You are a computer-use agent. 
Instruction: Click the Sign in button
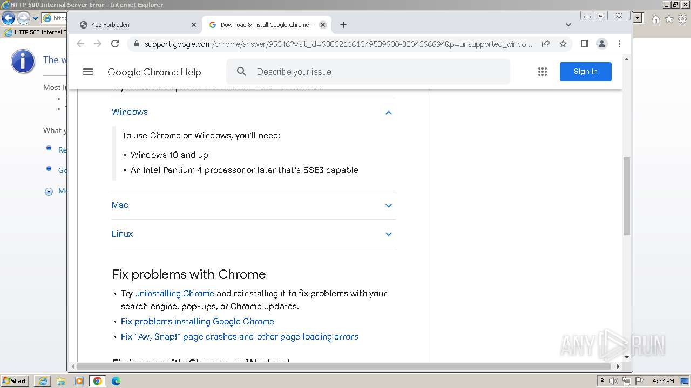tap(585, 72)
